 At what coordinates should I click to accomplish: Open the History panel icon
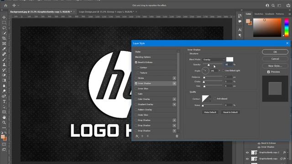(x=240, y=16)
